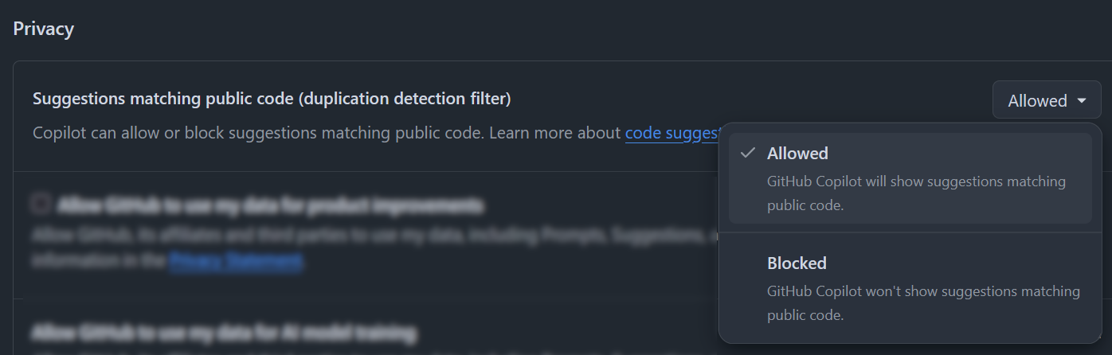Click the Privacy section heading

[44, 29]
